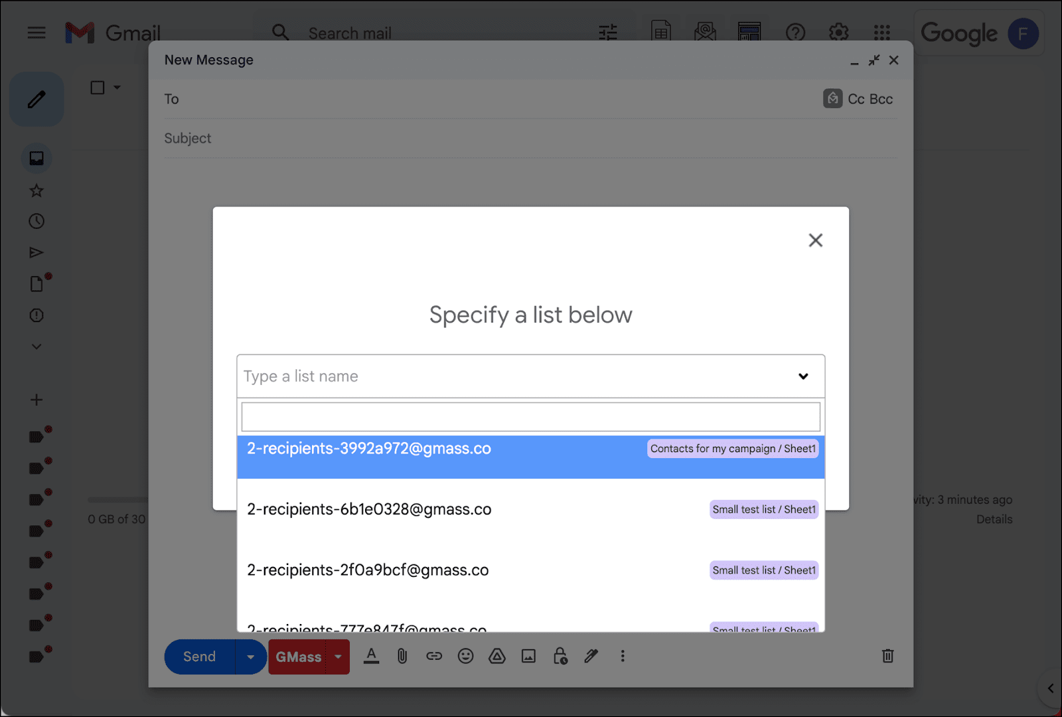Open Spam exclamation icon in the sidebar
The image size is (1062, 717).
(37, 315)
